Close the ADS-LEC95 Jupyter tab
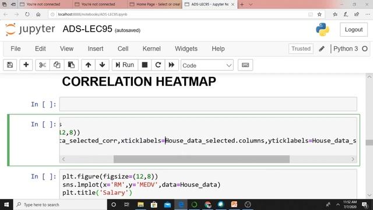 tap(233, 4)
